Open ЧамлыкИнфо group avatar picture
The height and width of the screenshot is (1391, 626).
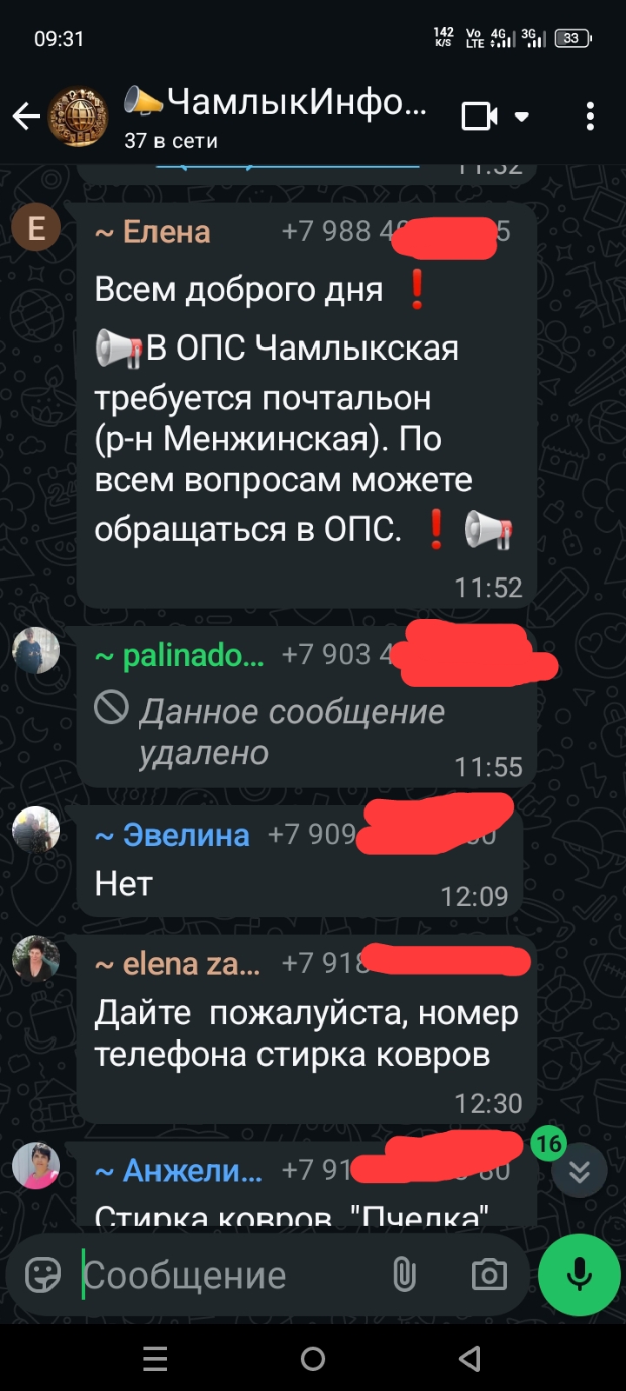pyautogui.click(x=77, y=116)
